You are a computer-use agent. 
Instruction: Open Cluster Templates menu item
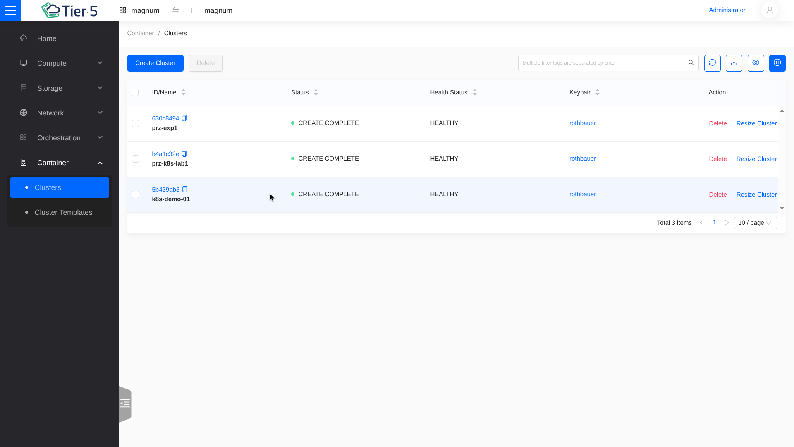63,212
